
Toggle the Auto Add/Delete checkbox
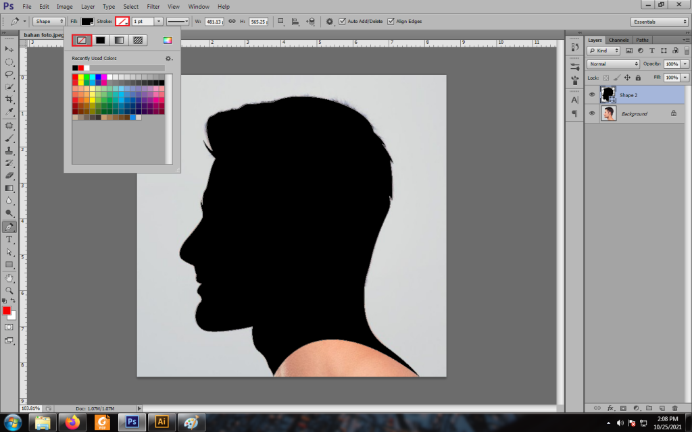click(x=342, y=22)
